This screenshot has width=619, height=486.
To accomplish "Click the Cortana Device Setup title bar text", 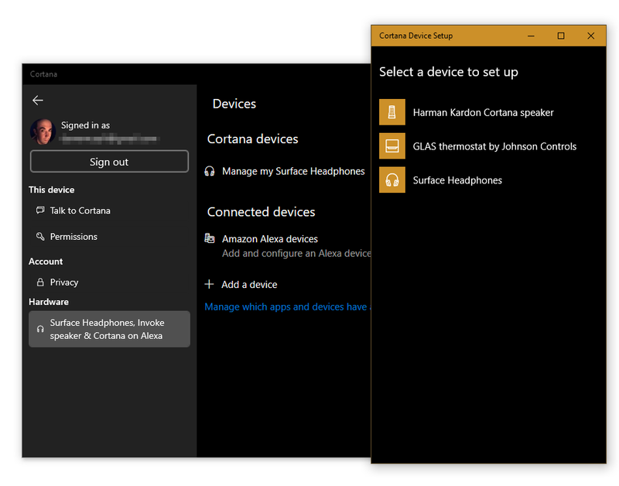I will [416, 36].
